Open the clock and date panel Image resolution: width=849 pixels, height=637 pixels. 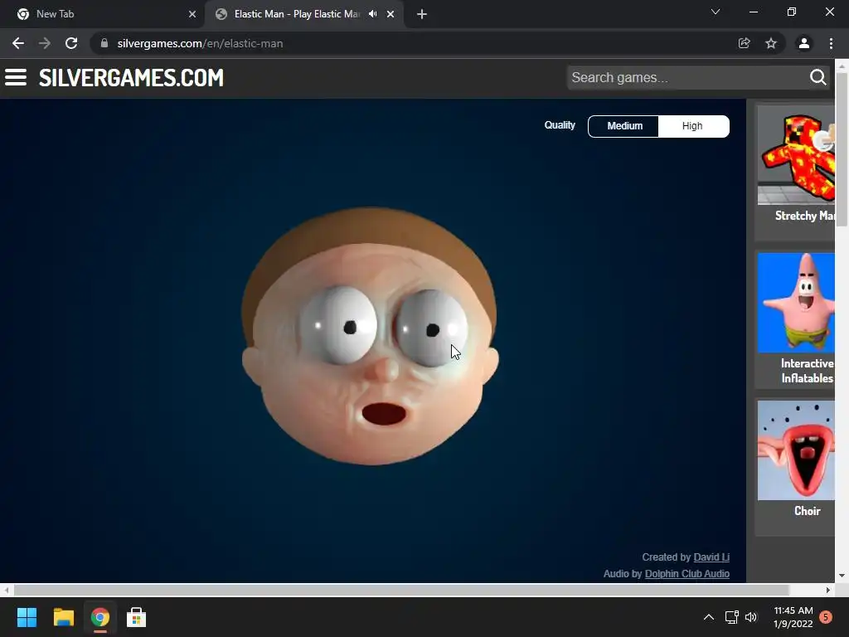pyautogui.click(x=793, y=617)
